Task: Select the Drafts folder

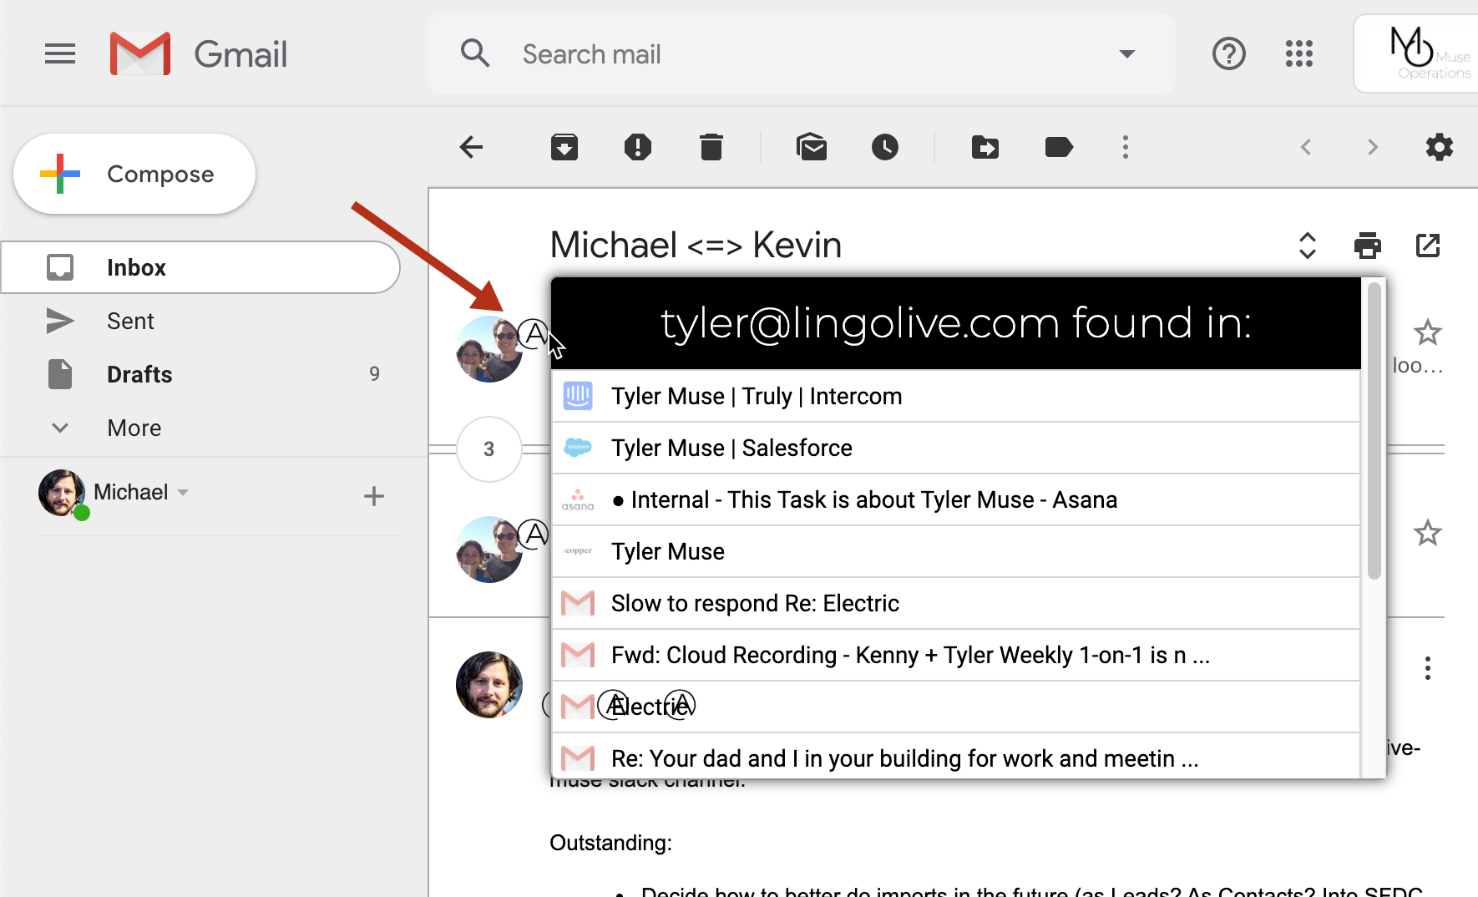Action: coord(200,374)
